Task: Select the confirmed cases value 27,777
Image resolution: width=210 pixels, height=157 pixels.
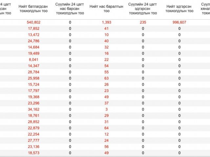Action: 33,140
